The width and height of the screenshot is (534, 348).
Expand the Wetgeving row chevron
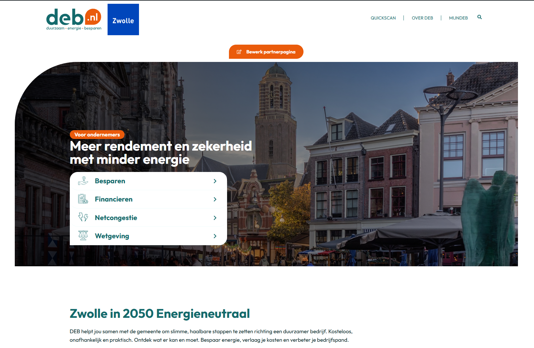tap(215, 236)
